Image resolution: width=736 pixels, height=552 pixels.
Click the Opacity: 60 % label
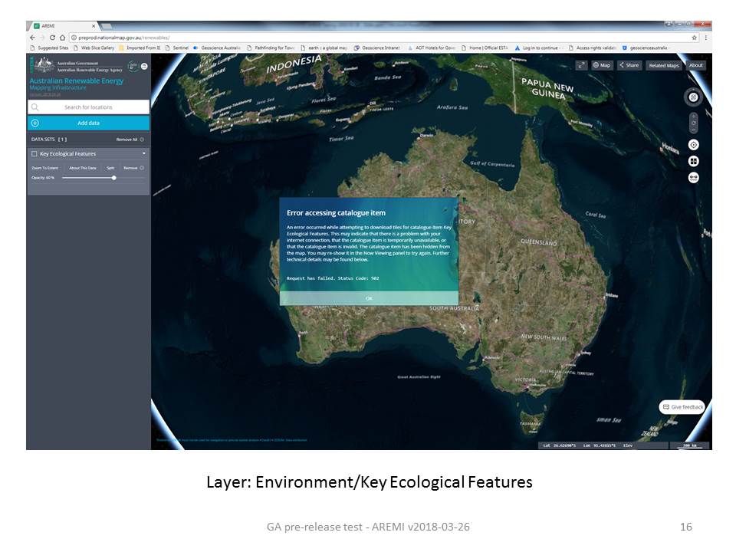[x=43, y=178]
